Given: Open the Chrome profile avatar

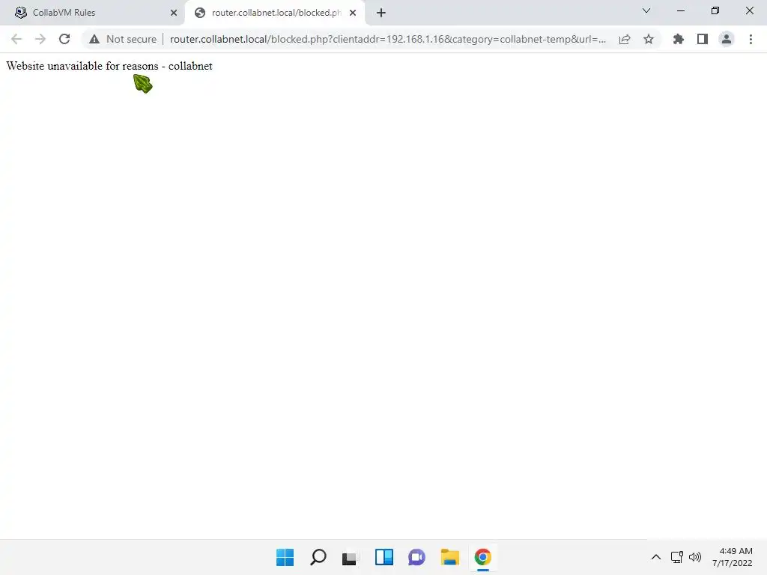Looking at the screenshot, I should [727, 39].
